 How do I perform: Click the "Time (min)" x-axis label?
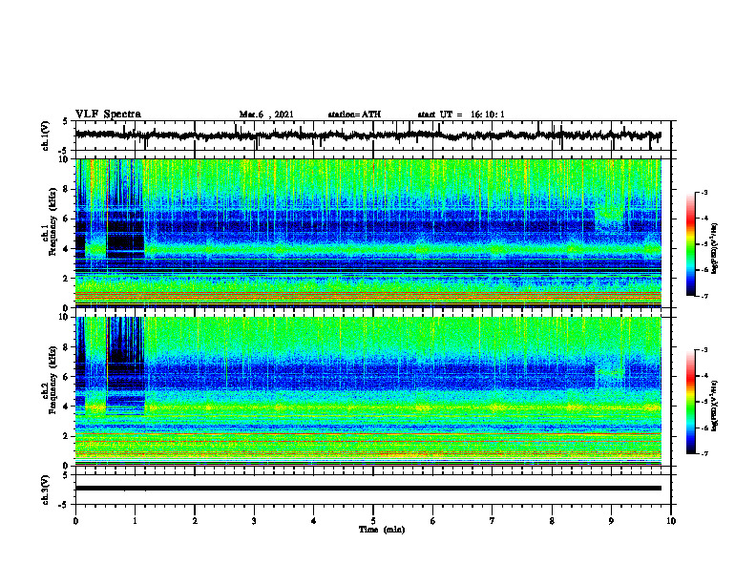(382, 530)
